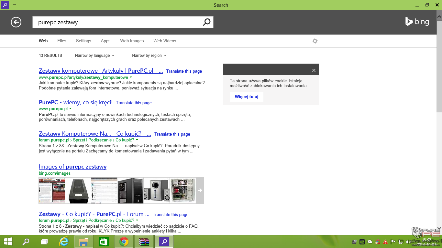Launch Google Chrome from taskbar
The image size is (442, 248).
tap(124, 242)
